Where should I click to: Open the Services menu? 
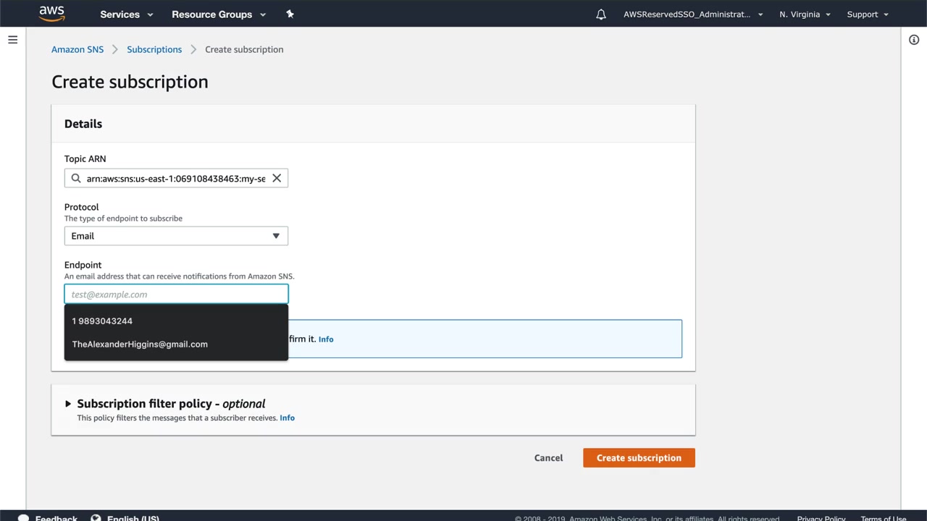coord(127,14)
